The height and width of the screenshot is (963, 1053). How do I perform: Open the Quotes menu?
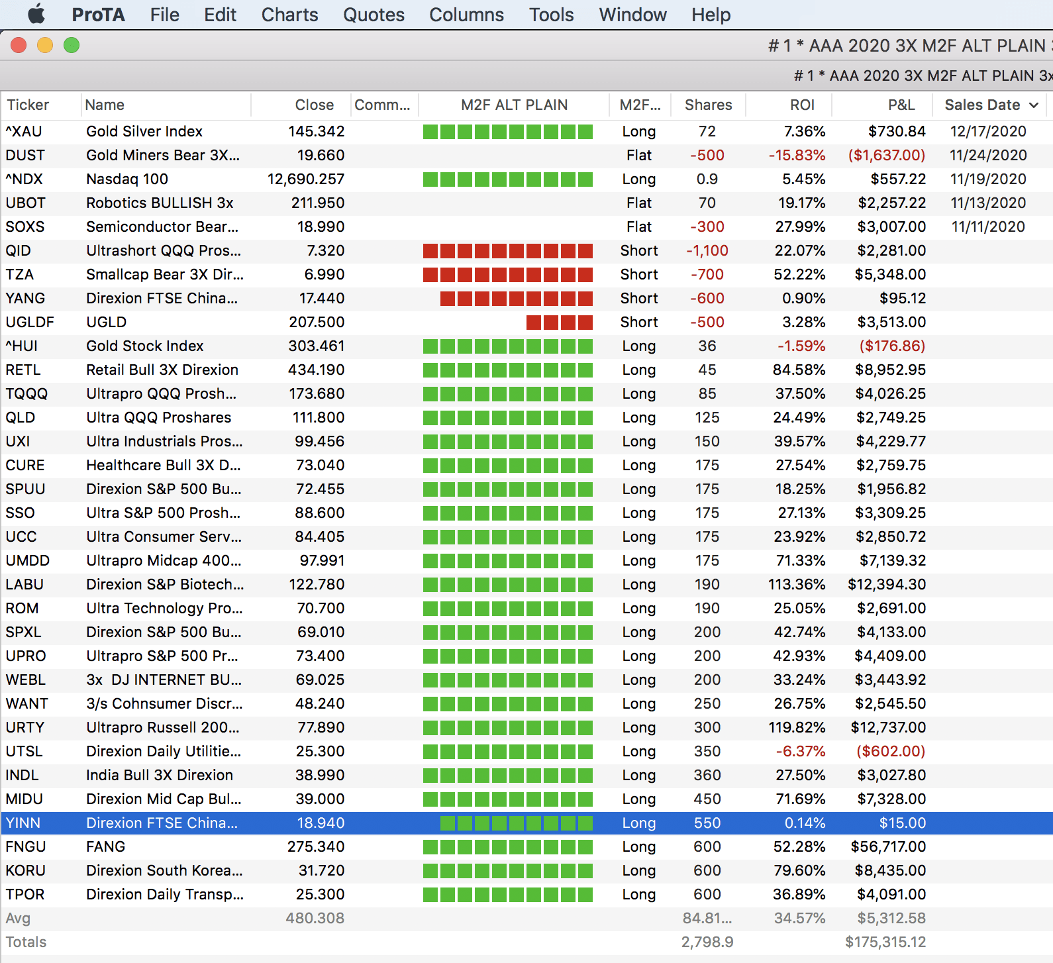tap(374, 15)
